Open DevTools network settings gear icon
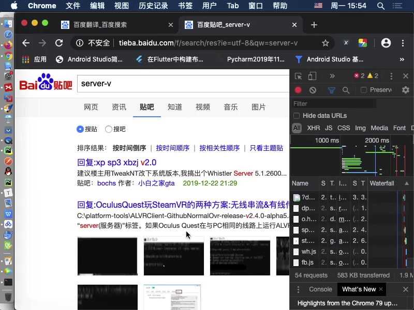Viewport: 414px width, 310px height. (406, 89)
